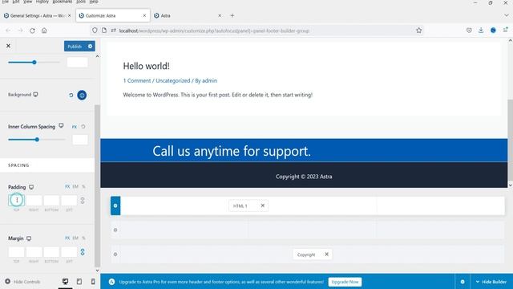Screen dimensions: 513x289
Task: Bookmark this page with star icon
Action: click(418, 31)
